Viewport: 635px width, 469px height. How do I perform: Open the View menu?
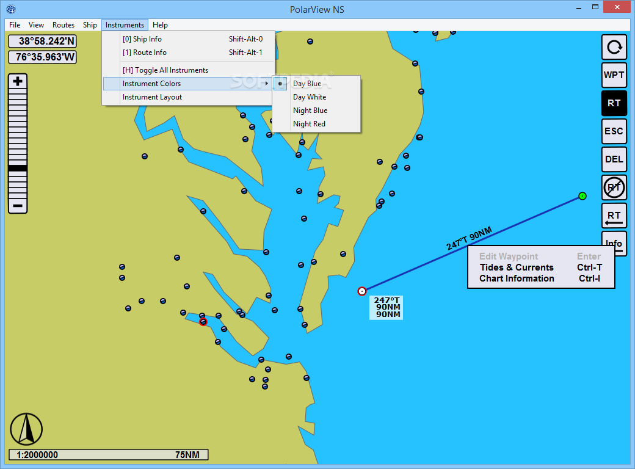pos(36,24)
